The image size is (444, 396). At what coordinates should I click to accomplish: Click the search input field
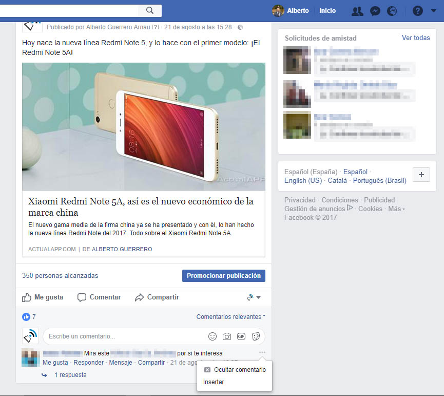[69, 10]
